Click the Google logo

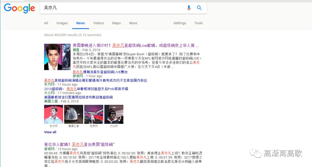click(20, 8)
